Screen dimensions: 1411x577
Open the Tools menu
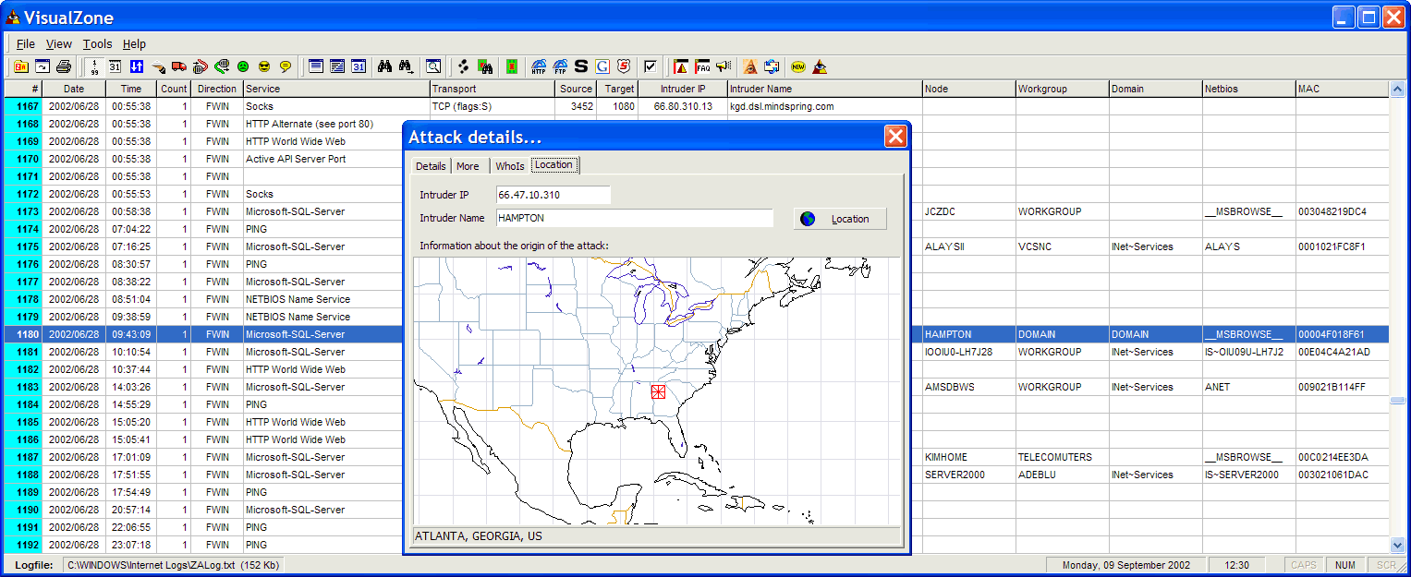click(x=97, y=43)
